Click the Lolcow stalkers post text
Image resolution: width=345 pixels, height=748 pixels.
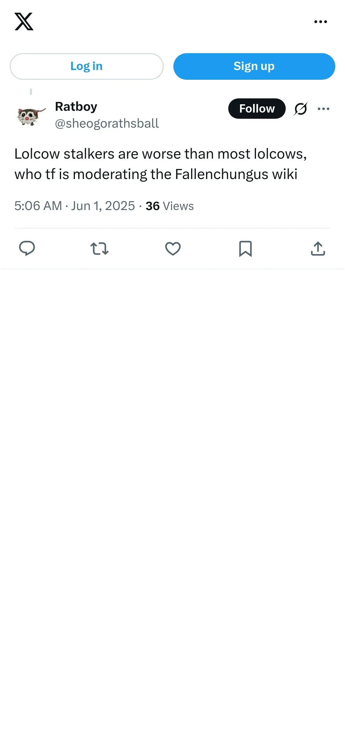click(x=160, y=164)
